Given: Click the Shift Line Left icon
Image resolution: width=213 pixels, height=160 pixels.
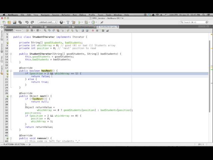Looking at the screenshot, I should click(83, 30).
